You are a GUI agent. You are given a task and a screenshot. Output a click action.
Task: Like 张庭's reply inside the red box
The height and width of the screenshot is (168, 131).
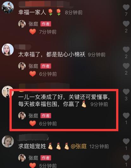[x=126, y=116]
